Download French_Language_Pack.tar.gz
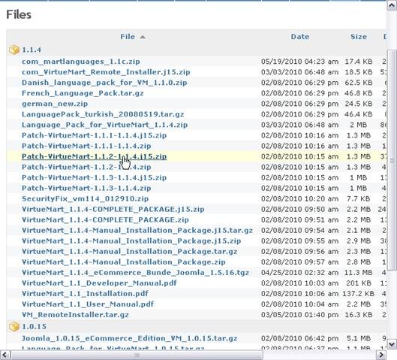 [x=83, y=93]
